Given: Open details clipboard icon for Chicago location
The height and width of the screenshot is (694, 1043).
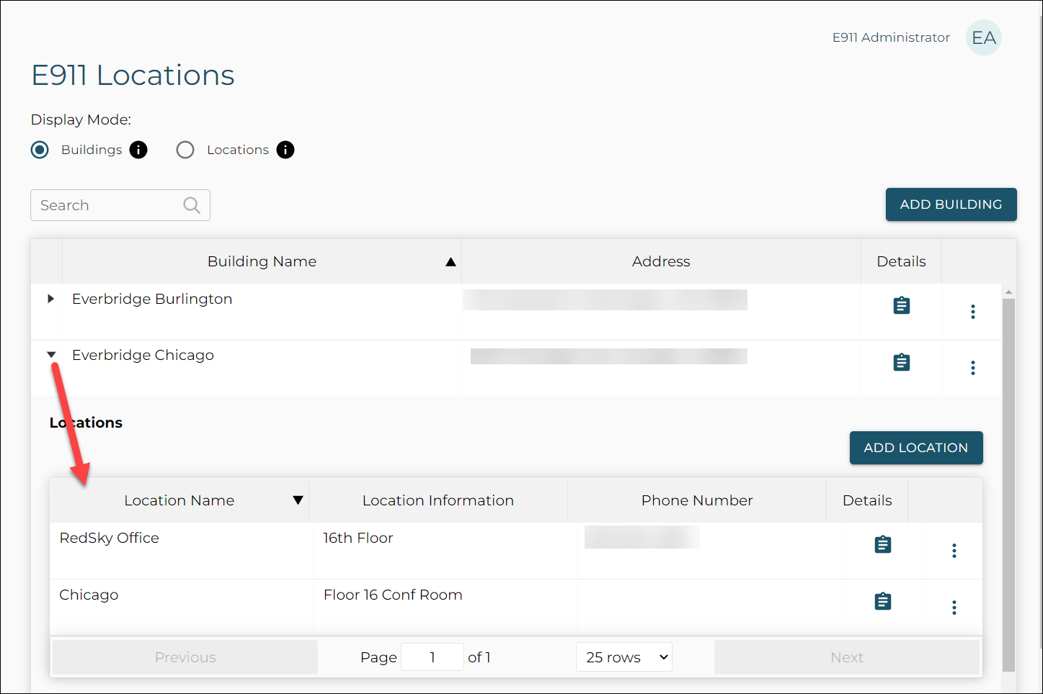Looking at the screenshot, I should pos(882,601).
